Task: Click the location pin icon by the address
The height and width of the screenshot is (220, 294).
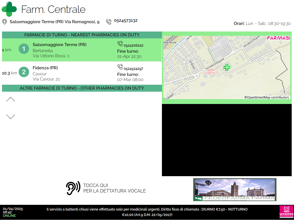Action: [5, 22]
